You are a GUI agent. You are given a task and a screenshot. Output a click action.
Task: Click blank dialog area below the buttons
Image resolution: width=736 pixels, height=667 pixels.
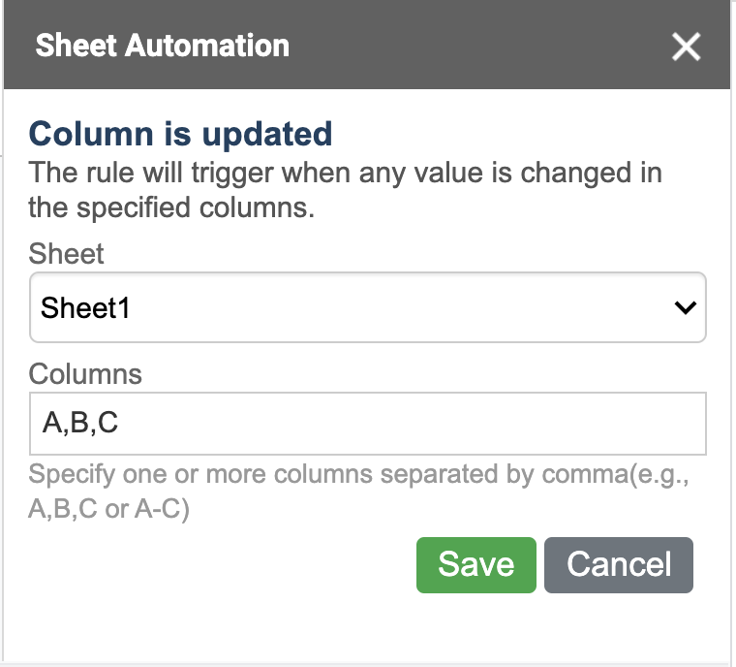pos(368,625)
